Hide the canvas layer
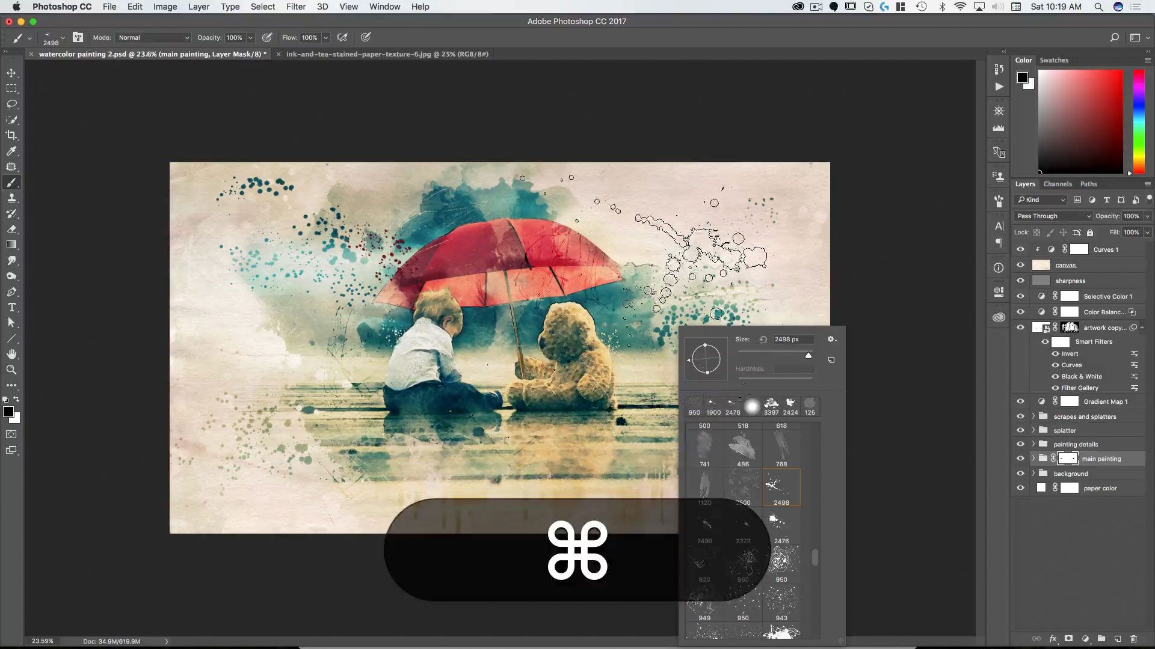The width and height of the screenshot is (1155, 649). click(1020, 265)
